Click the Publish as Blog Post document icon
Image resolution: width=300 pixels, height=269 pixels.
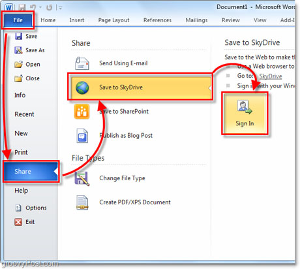[x=82, y=136]
